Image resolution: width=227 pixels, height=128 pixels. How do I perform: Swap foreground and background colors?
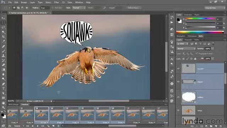[5, 111]
